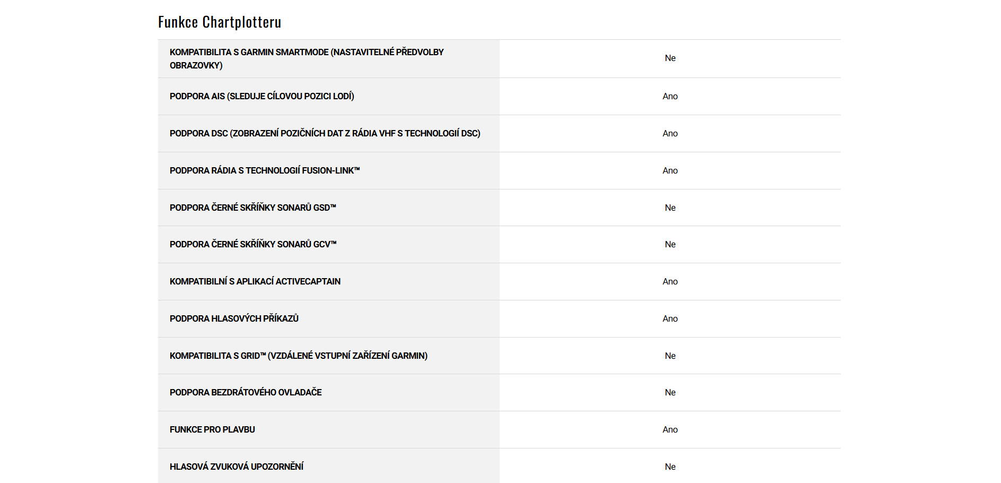Viewport: 1001px width, 483px height.
Task: Click the "Funkce pro plavbu" label
Action: tap(212, 429)
